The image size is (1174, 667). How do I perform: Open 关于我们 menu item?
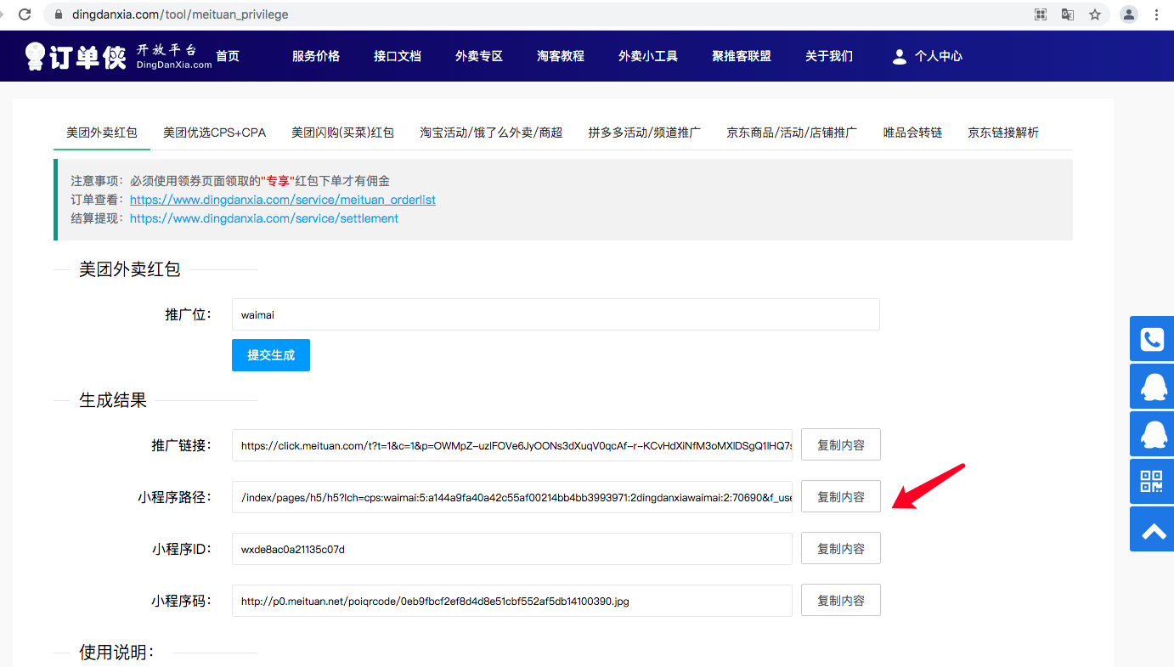click(x=829, y=56)
